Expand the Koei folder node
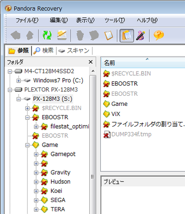The height and width of the screenshot is (214, 185). tap(36, 191)
